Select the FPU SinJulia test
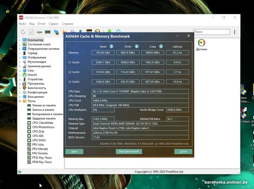 [x=40, y=153]
